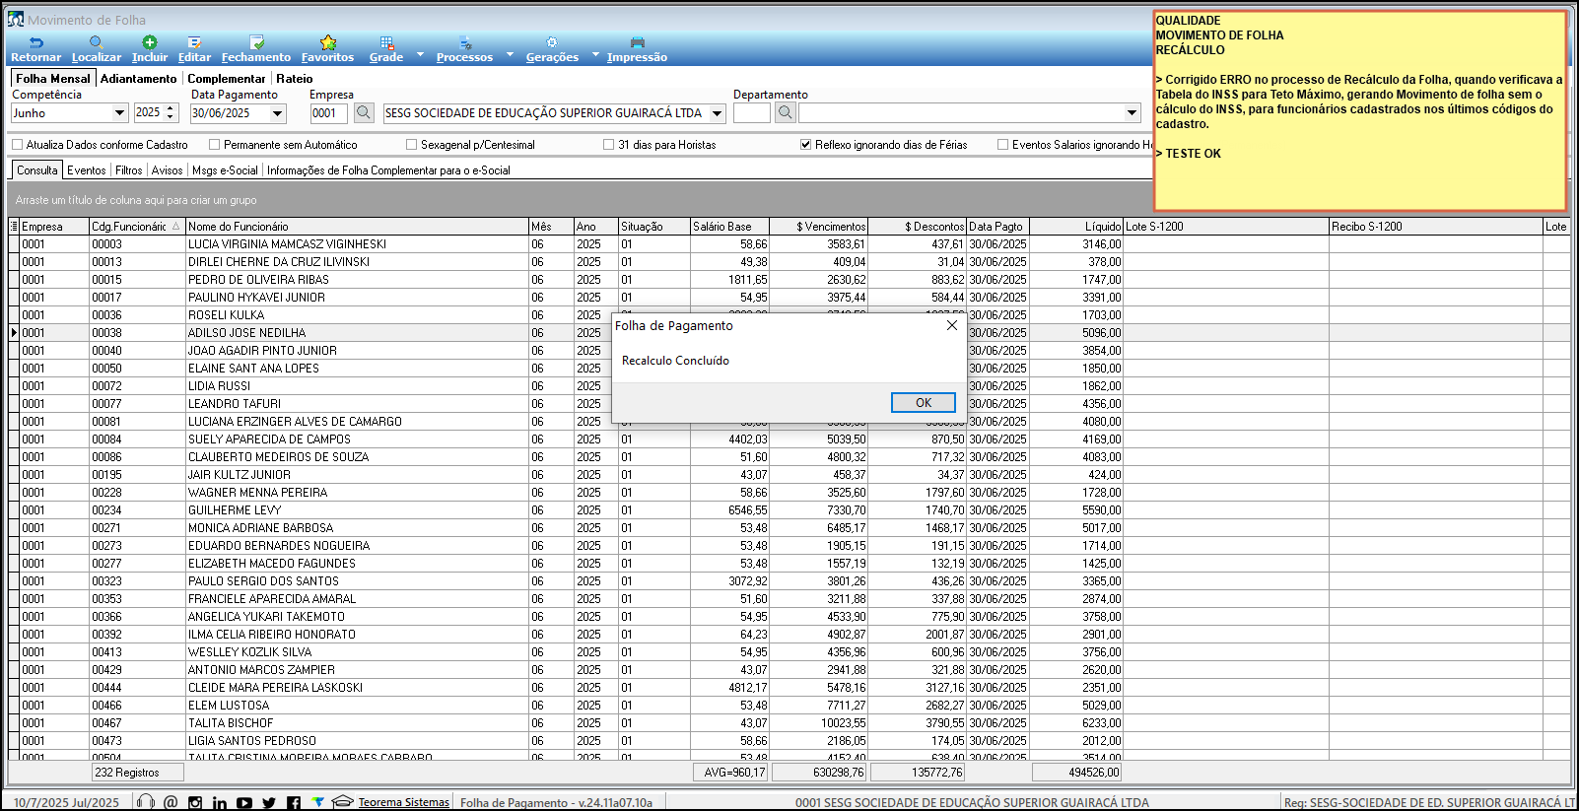Enable 31 dias para Horistas checkbox

[608, 144]
